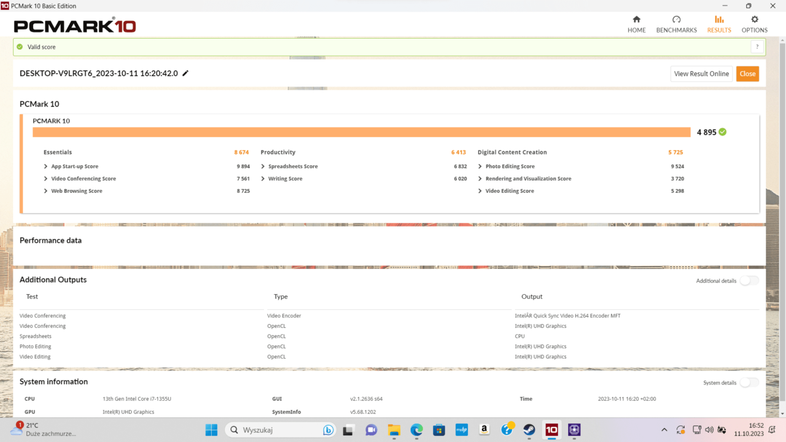The height and width of the screenshot is (442, 786).
Task: Click the help question mark button
Action: pyautogui.click(x=757, y=47)
